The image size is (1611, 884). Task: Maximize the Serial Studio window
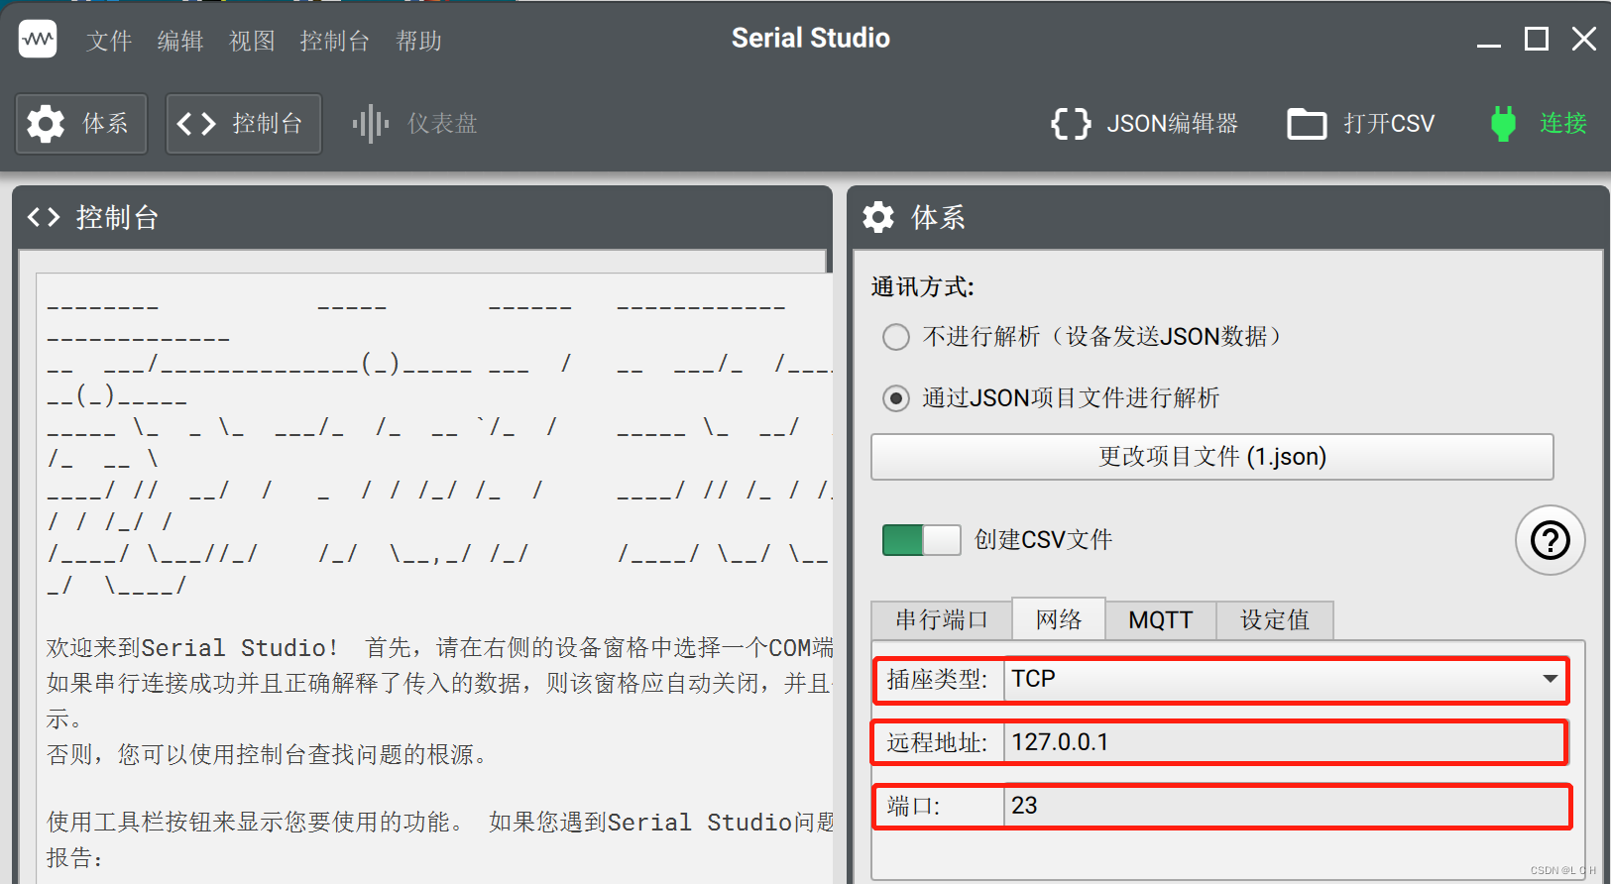1537,40
